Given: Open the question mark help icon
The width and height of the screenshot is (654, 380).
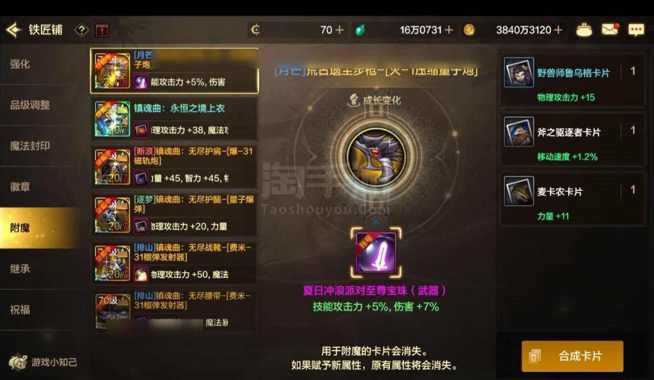Looking at the screenshot, I should click(x=82, y=30).
